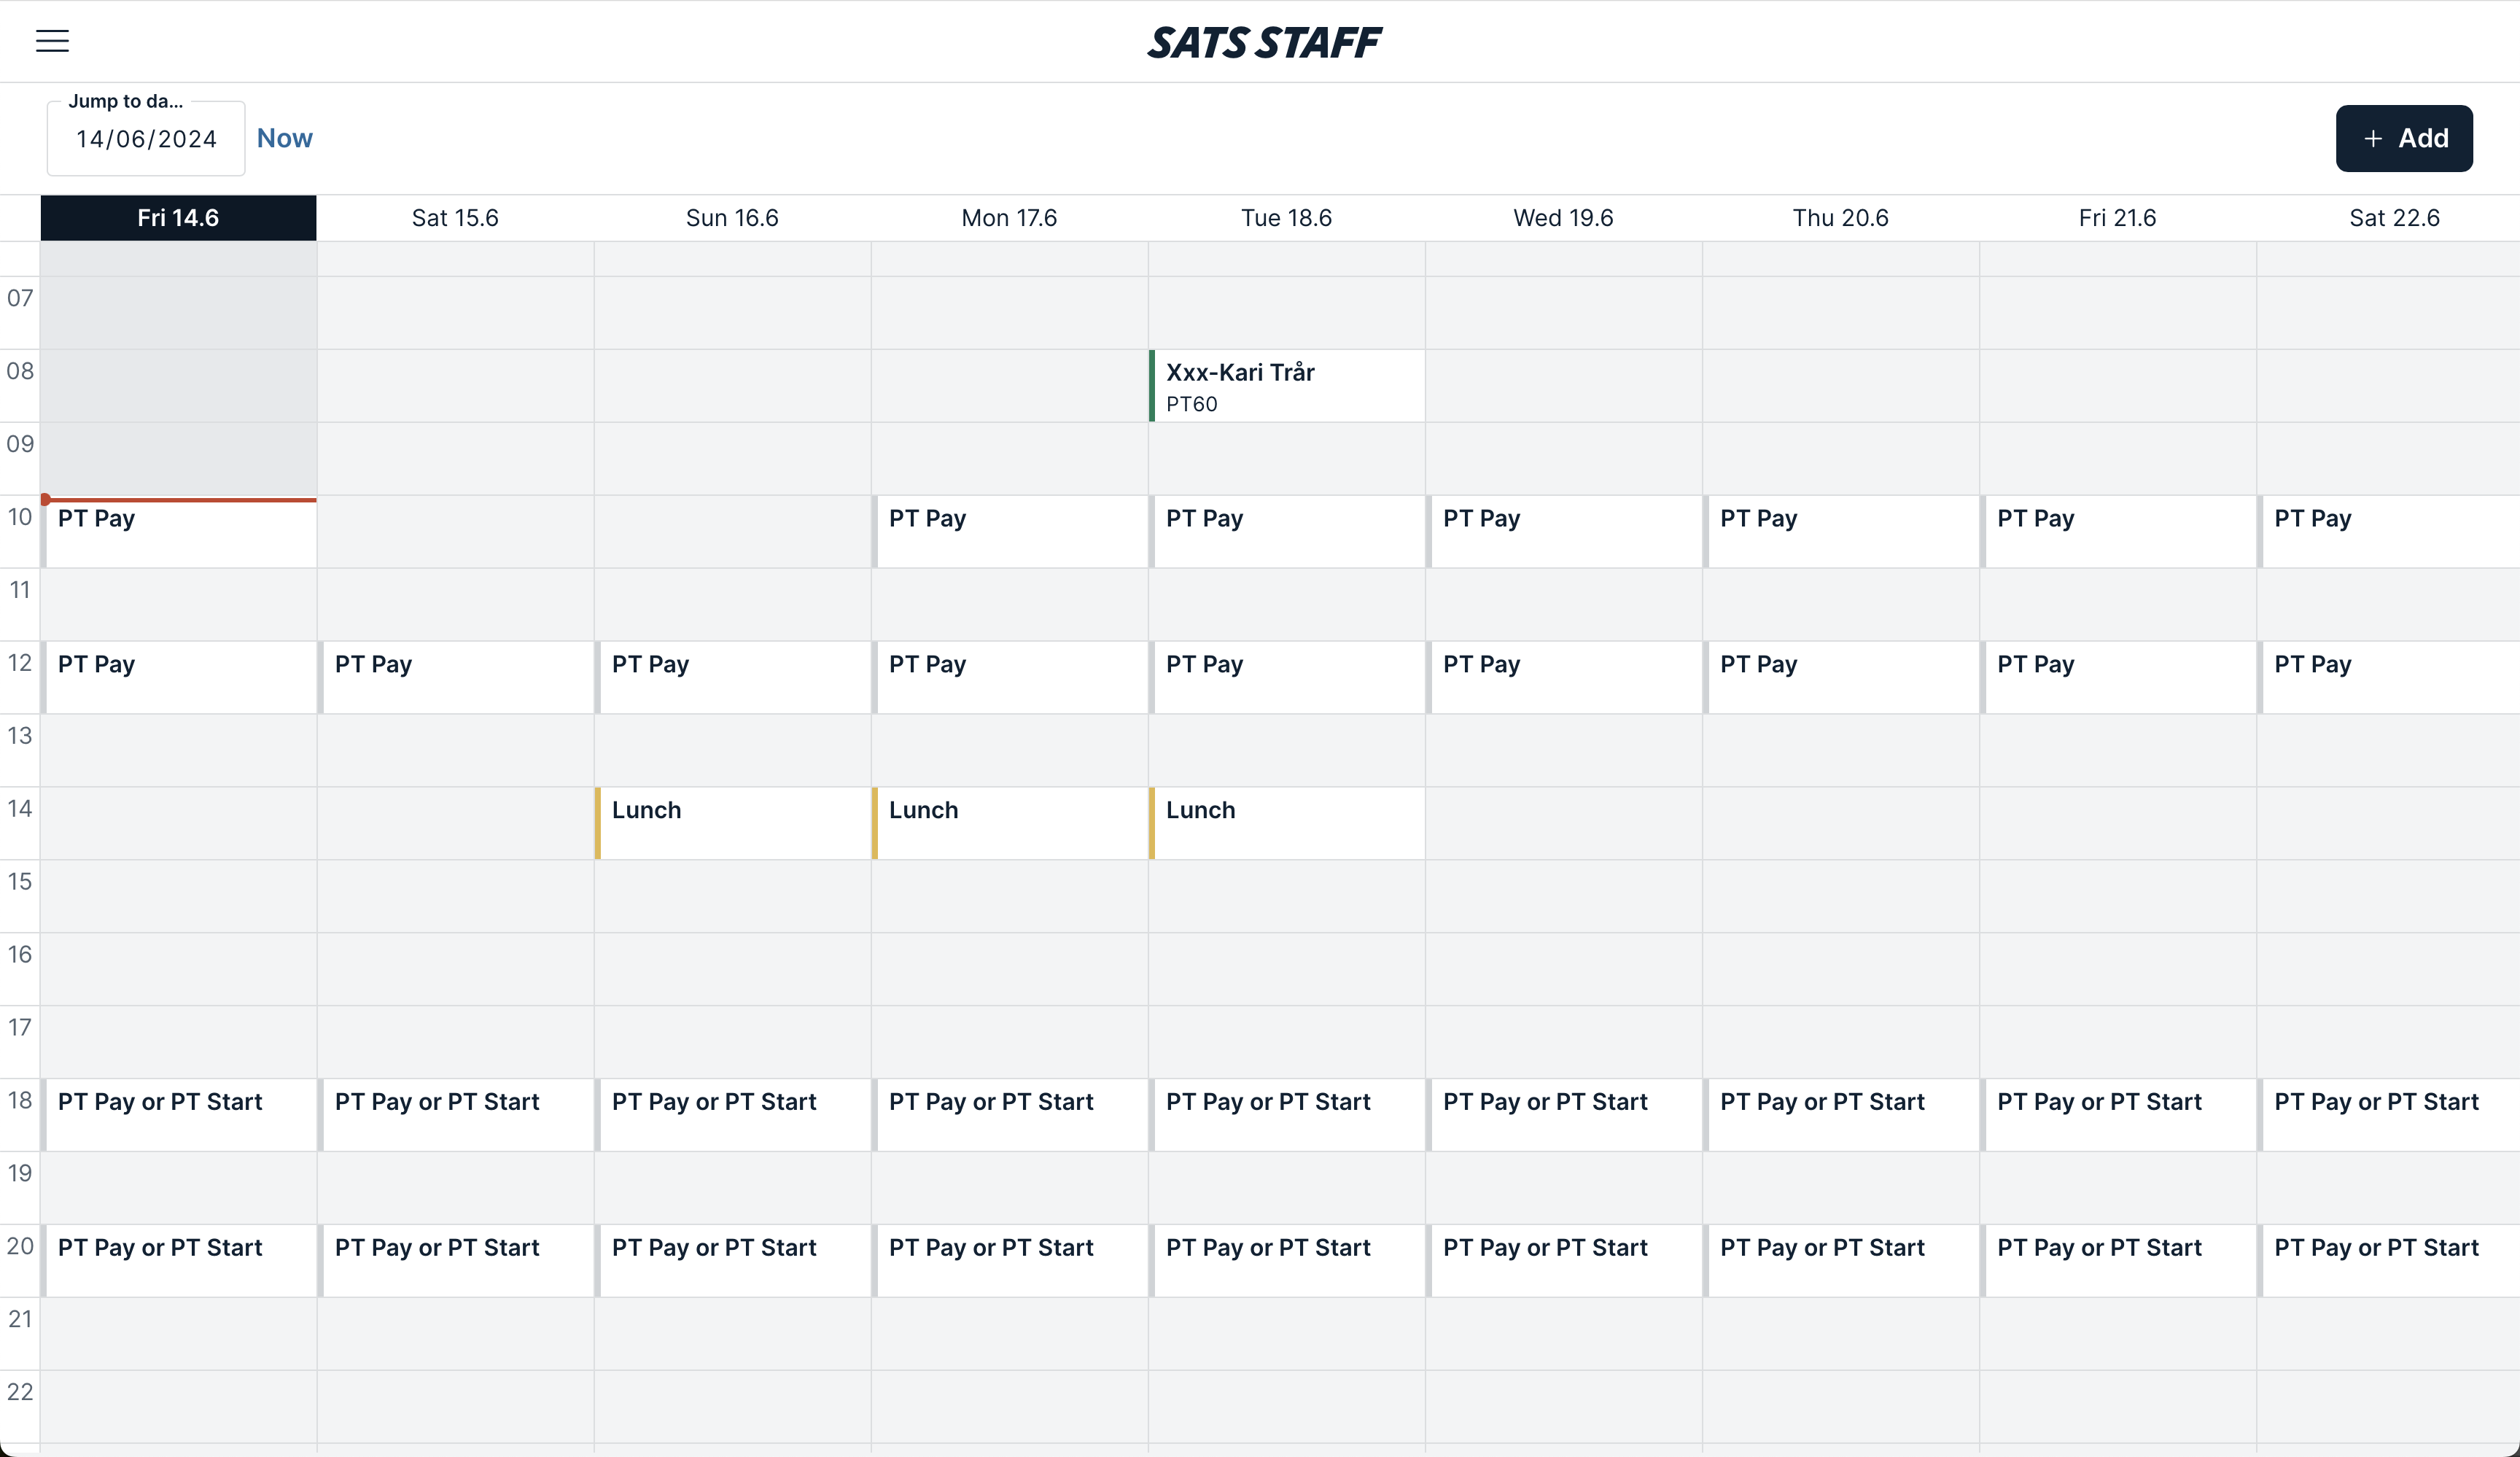Click the SATS STAFF logo
Image resolution: width=2520 pixels, height=1457 pixels.
click(1264, 42)
